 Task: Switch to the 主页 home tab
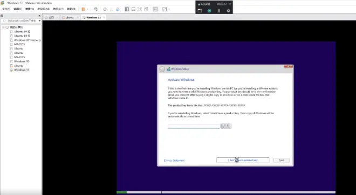(x=50, y=17)
